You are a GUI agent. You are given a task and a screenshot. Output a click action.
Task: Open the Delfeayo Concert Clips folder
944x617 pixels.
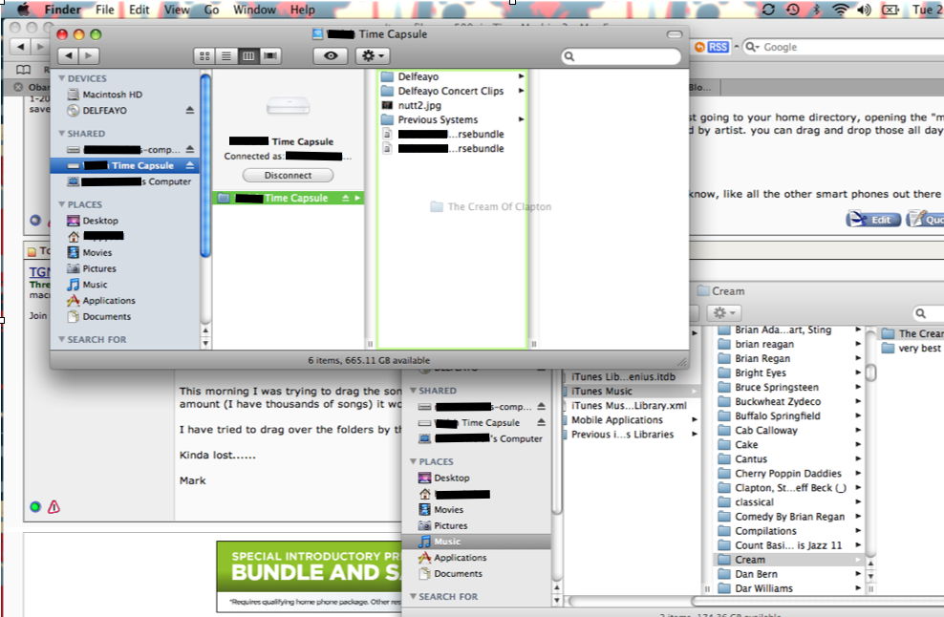[x=450, y=91]
